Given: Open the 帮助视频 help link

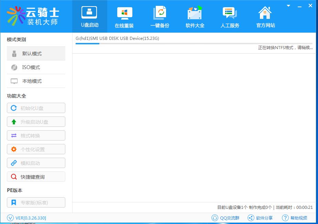Looking at the screenshot, I should tap(299, 218).
